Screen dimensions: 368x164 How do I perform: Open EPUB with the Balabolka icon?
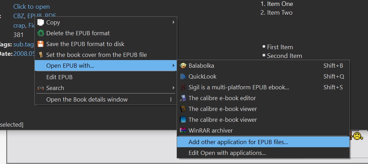(x=183, y=66)
